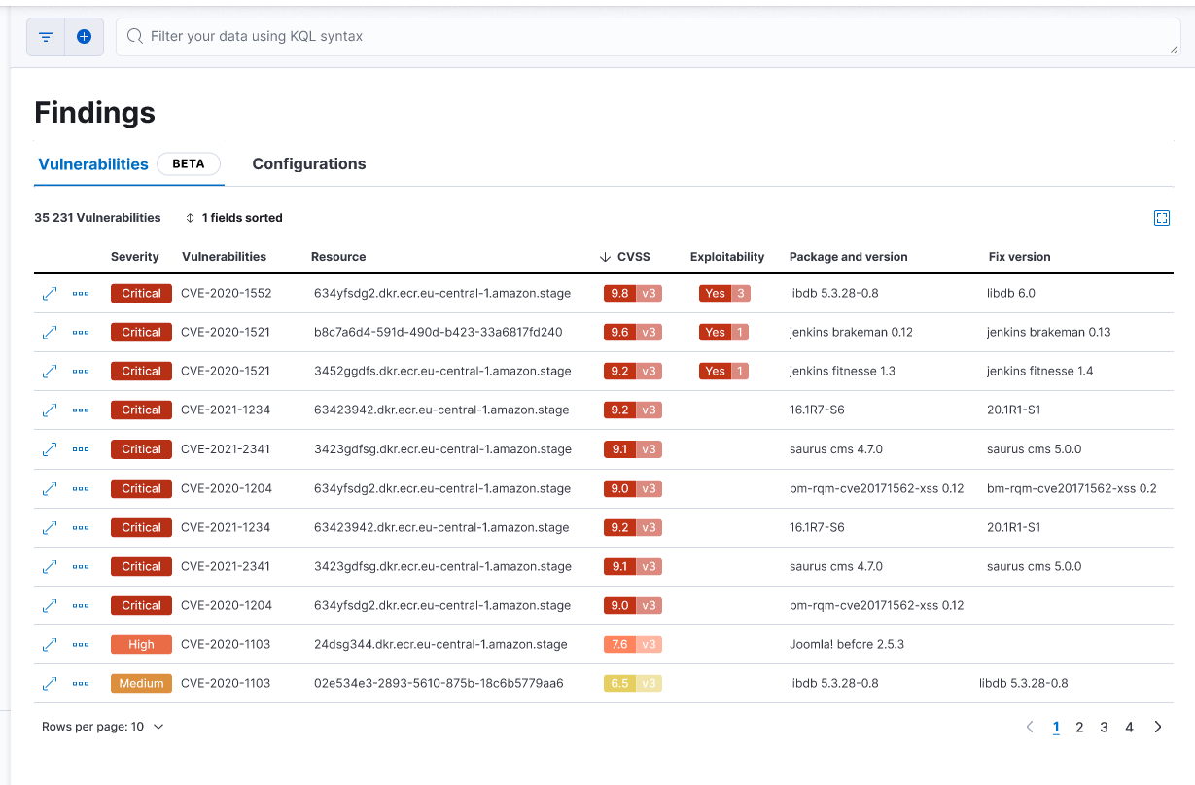
Task: Expand details flyout for CVE-2020-1552
Action: tap(49, 293)
